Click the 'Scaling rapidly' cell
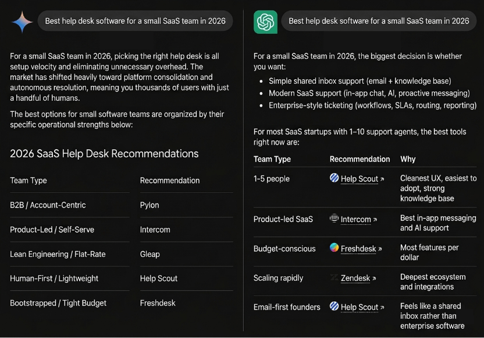The height and width of the screenshot is (338, 484). (x=278, y=278)
